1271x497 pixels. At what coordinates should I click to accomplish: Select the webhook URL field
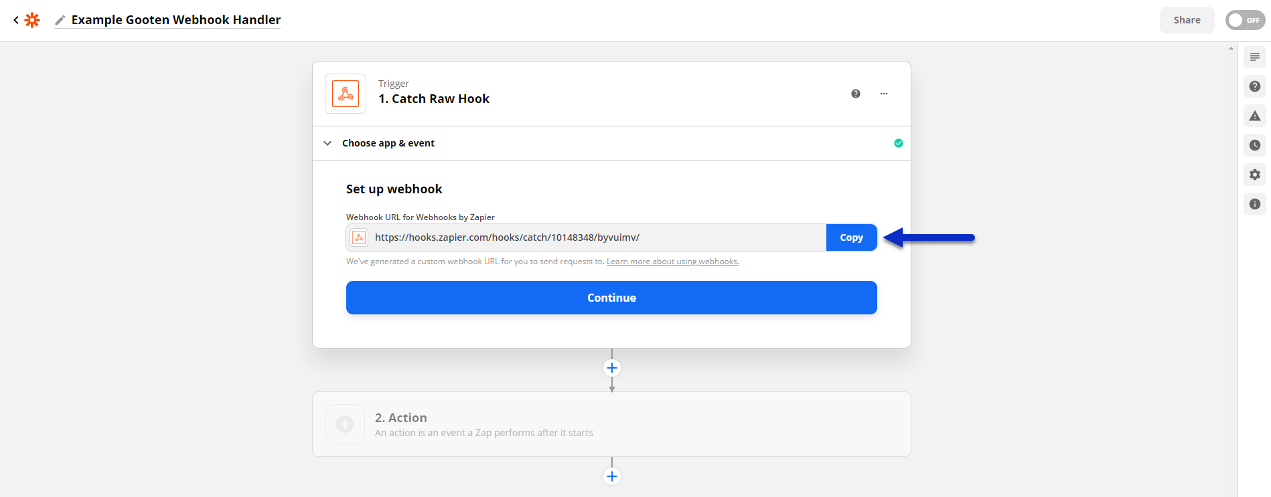pyautogui.click(x=586, y=237)
